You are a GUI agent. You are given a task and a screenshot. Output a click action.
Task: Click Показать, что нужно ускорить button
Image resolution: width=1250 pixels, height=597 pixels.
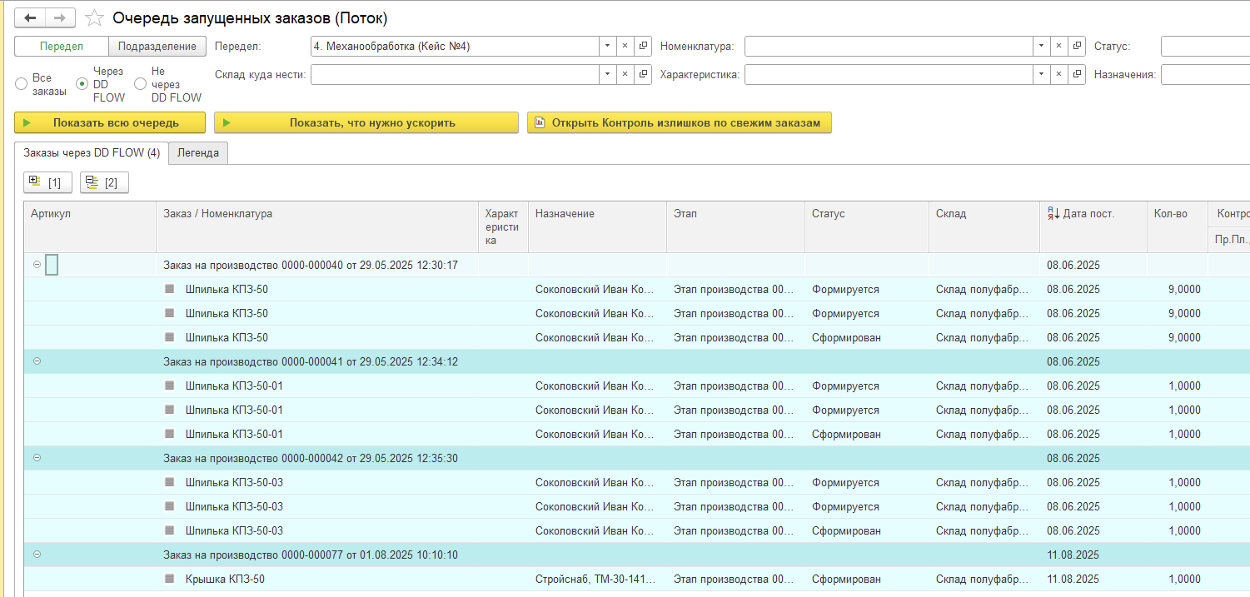pos(366,122)
